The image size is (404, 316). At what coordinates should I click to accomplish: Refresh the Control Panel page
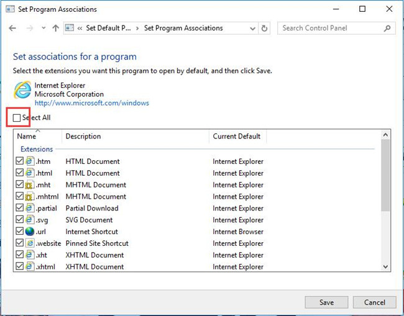[x=264, y=28]
